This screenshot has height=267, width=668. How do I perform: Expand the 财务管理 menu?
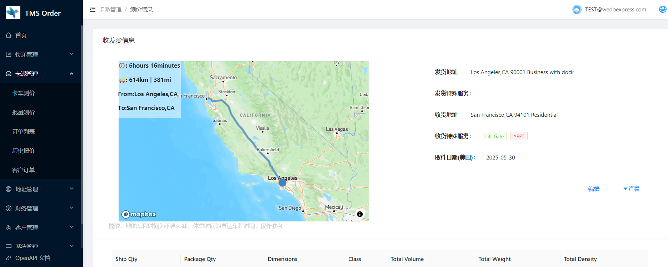click(39, 208)
